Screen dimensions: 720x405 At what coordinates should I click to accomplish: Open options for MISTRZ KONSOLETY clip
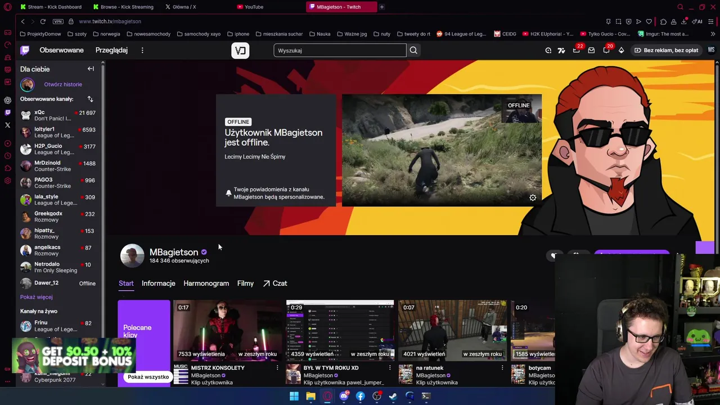(277, 368)
